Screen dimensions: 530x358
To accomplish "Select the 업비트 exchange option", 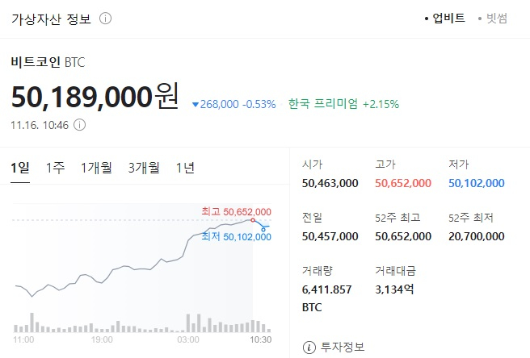I will pyautogui.click(x=448, y=18).
